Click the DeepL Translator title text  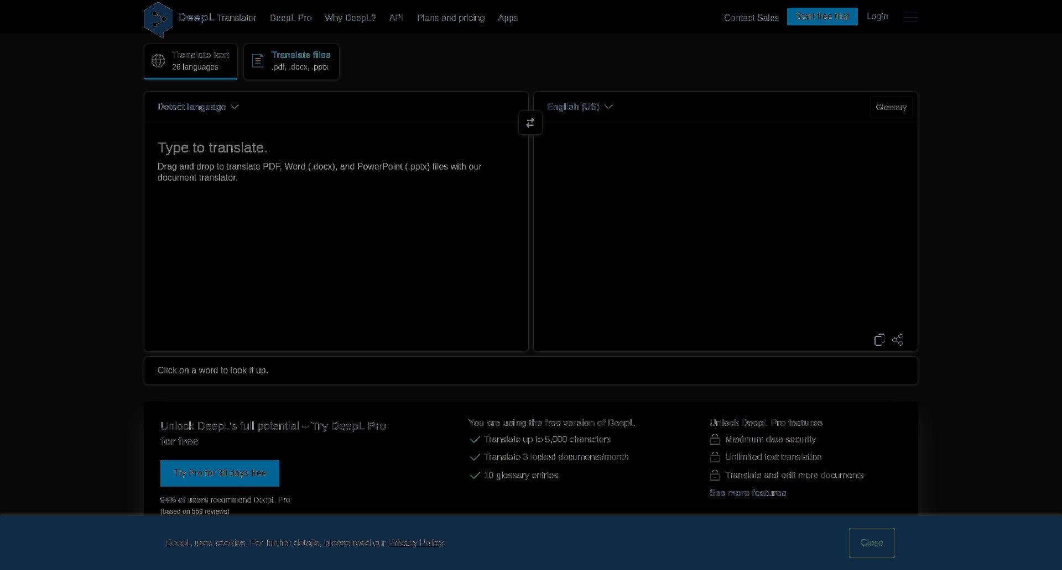click(217, 18)
